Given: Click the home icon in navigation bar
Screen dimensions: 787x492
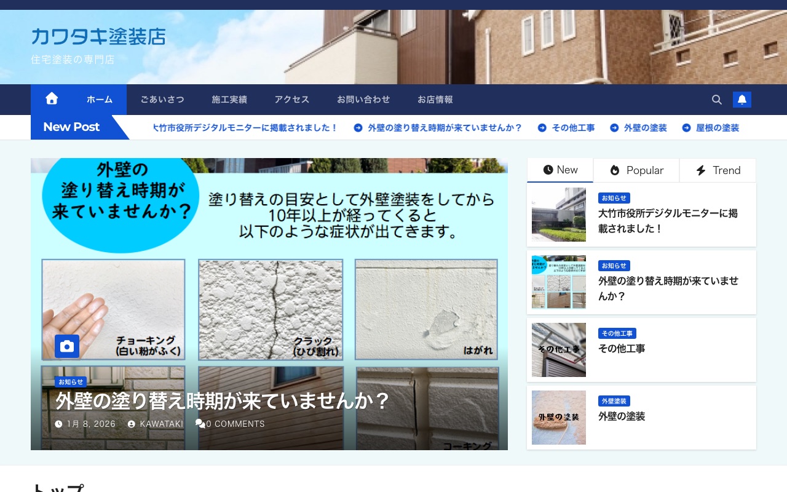Looking at the screenshot, I should (x=52, y=99).
